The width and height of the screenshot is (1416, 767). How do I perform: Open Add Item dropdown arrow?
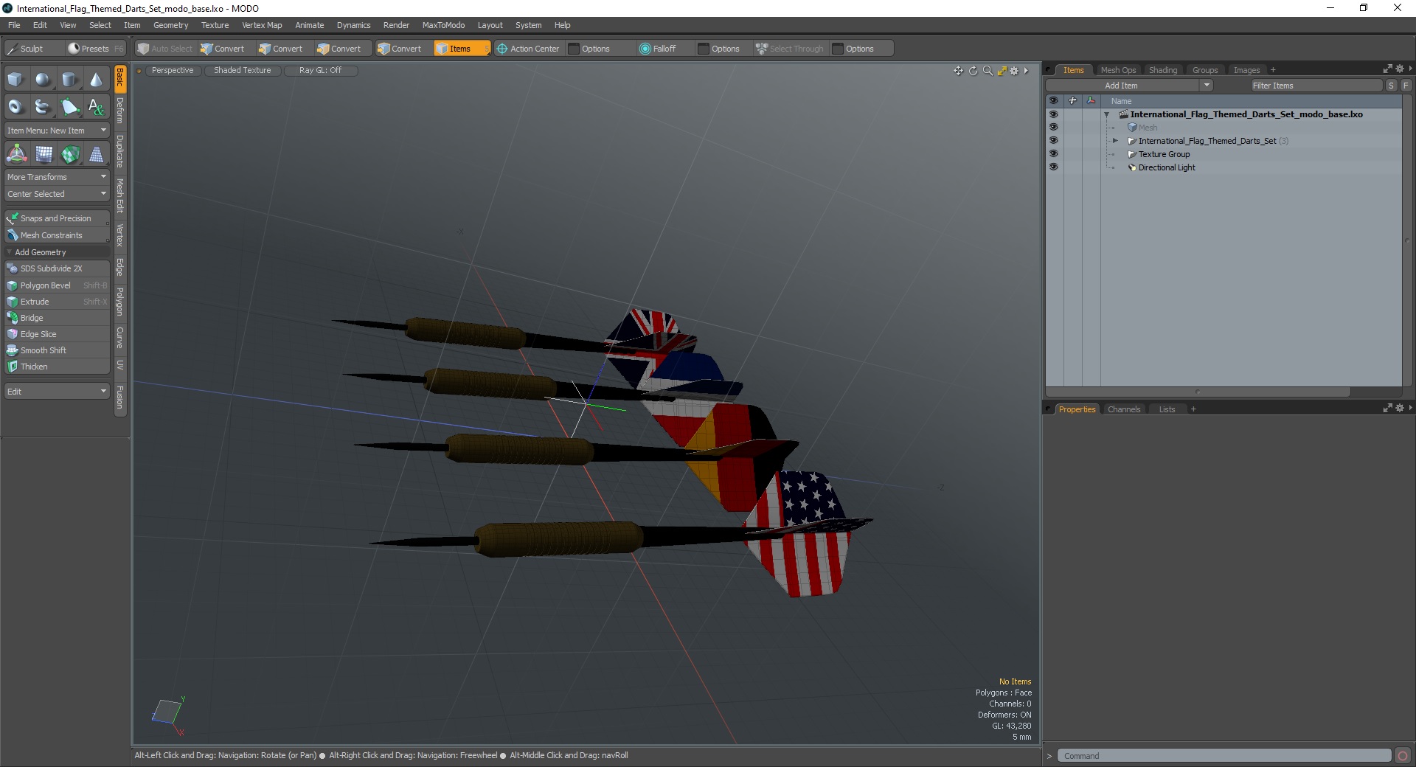click(x=1207, y=86)
